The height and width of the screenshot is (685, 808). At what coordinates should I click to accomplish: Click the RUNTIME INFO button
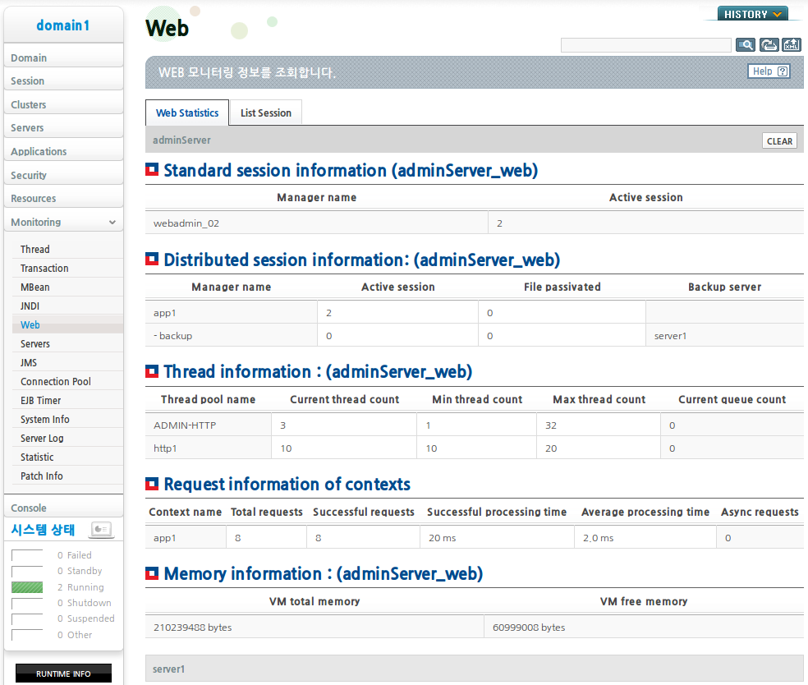click(x=63, y=674)
